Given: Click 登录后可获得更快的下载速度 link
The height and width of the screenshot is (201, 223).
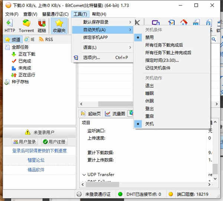Looking at the screenshot, I should tap(39, 151).
